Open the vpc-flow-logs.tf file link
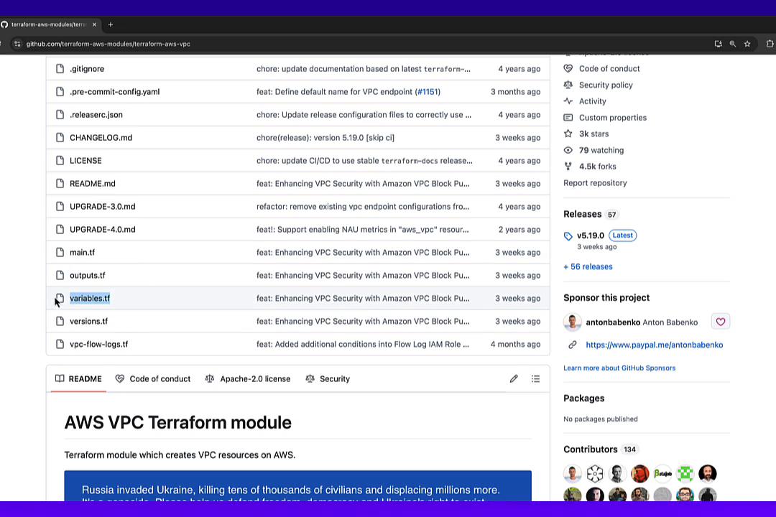776x517 pixels. coord(99,345)
